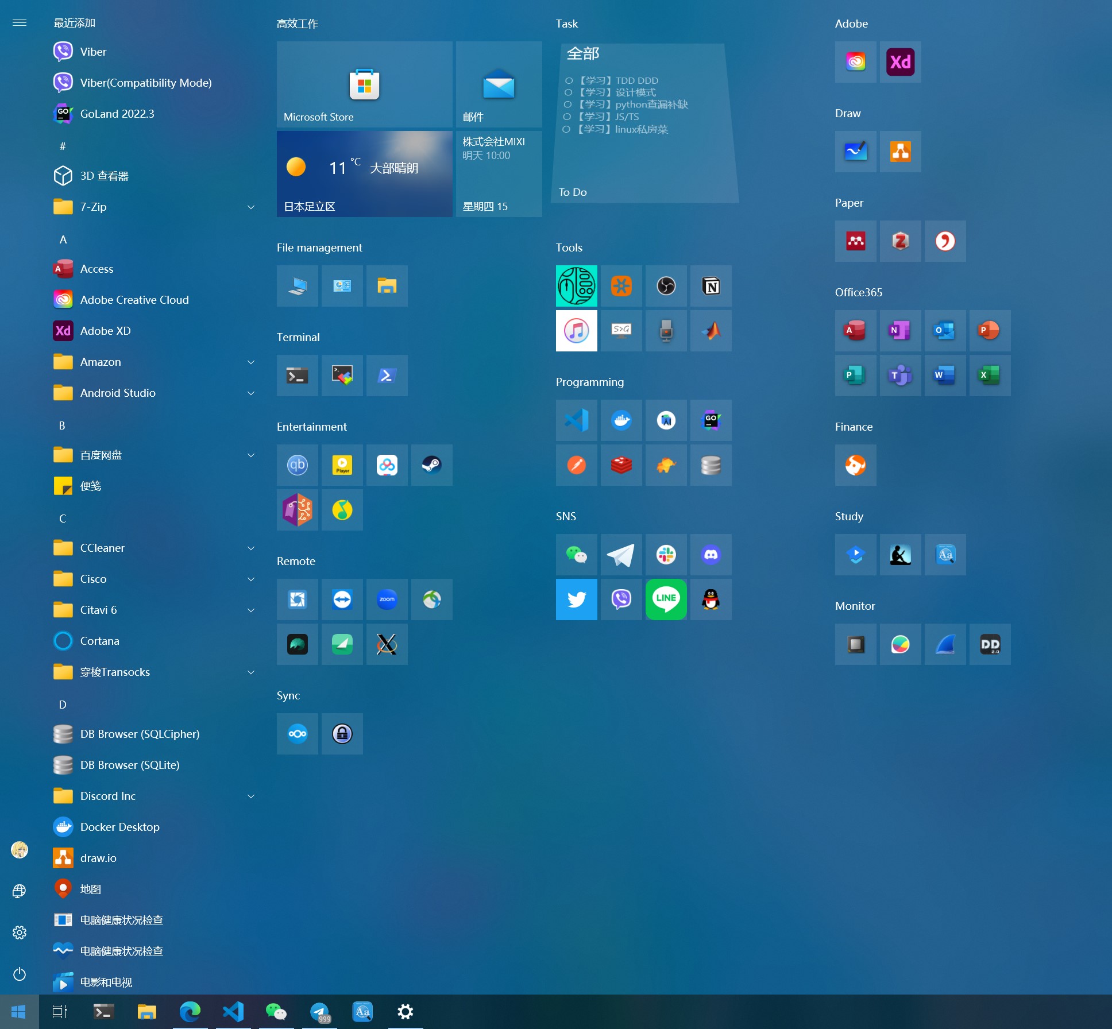Image resolution: width=1112 pixels, height=1029 pixels.
Task: Expand the Start menu hamburger button
Action: click(x=20, y=23)
